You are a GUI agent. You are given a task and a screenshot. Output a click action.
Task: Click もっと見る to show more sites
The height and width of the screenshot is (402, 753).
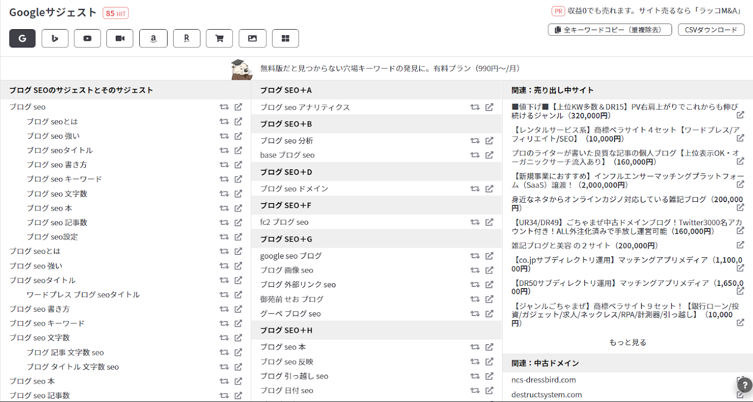(628, 342)
